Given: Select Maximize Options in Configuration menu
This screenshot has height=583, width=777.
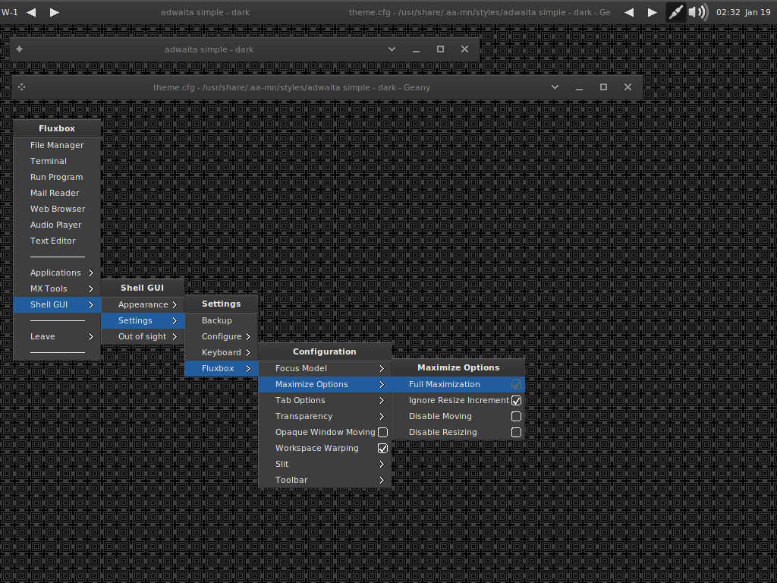Looking at the screenshot, I should tap(325, 384).
